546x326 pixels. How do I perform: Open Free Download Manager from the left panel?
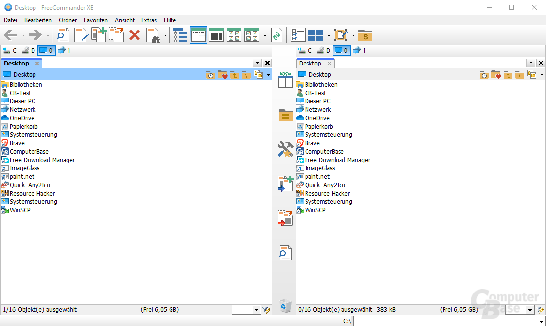[x=42, y=160]
